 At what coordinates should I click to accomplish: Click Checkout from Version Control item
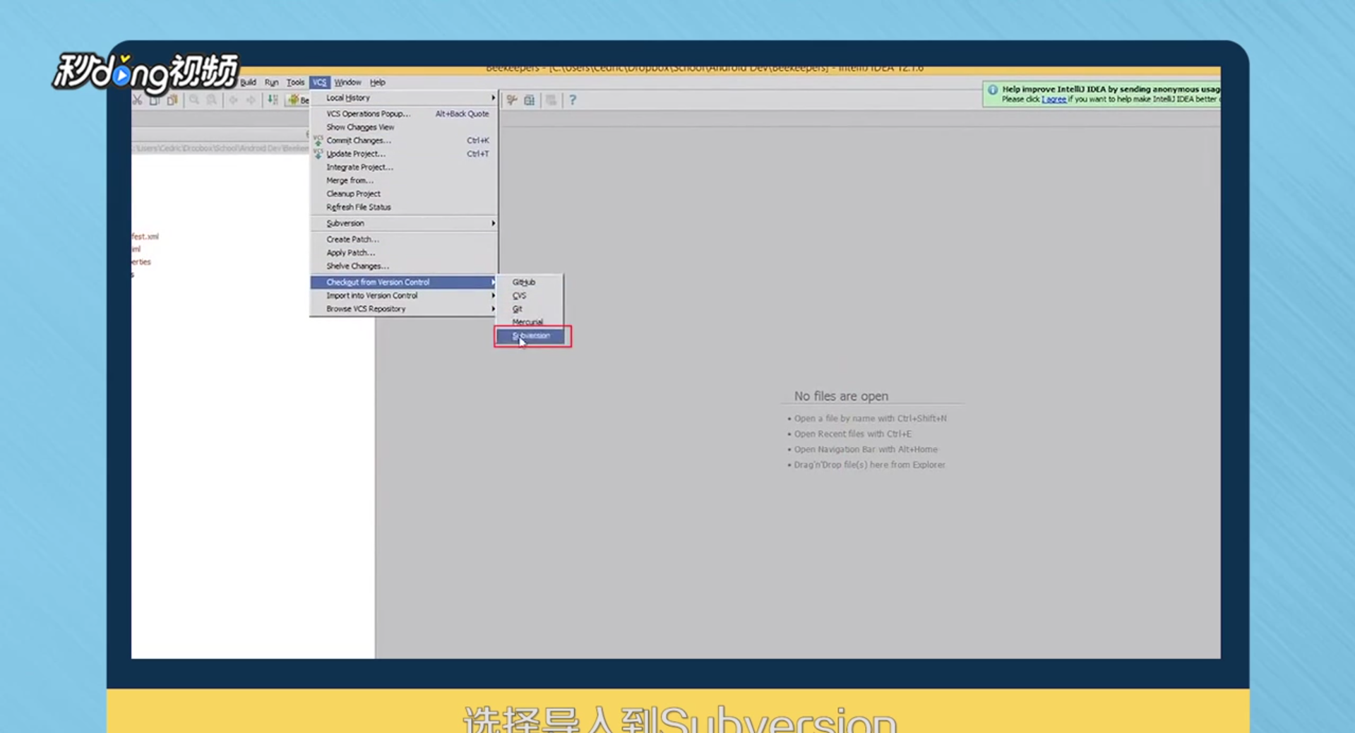click(x=405, y=282)
